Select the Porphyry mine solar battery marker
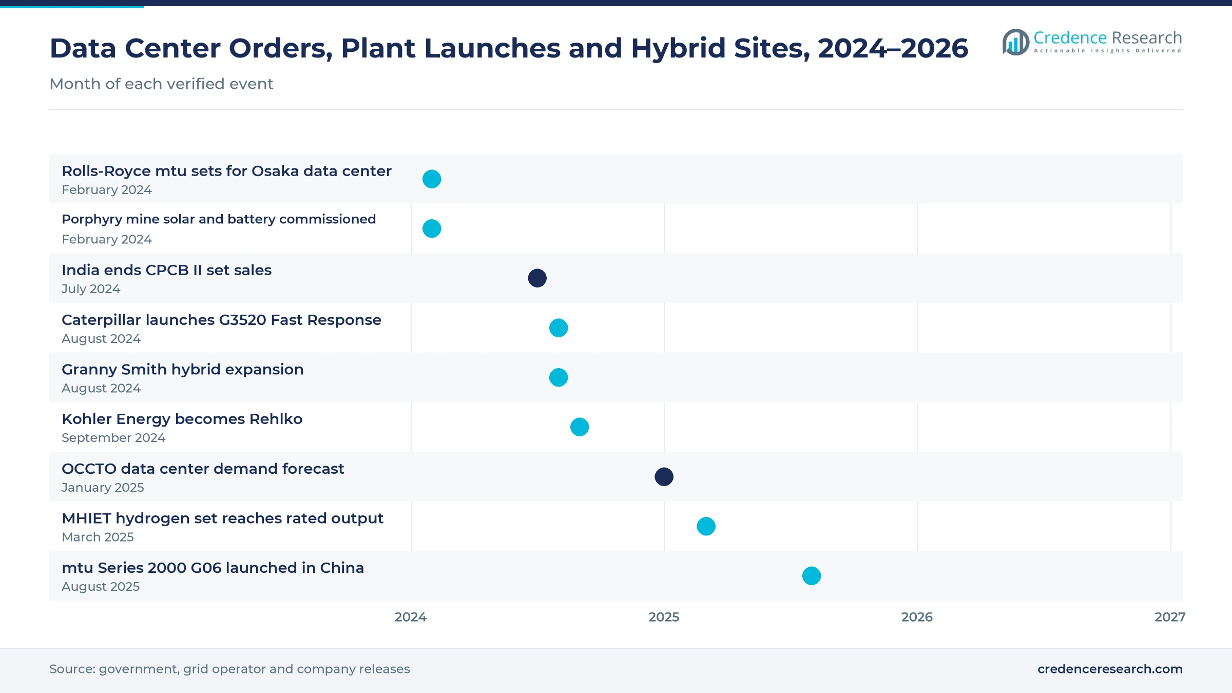The width and height of the screenshot is (1232, 693). pos(432,228)
